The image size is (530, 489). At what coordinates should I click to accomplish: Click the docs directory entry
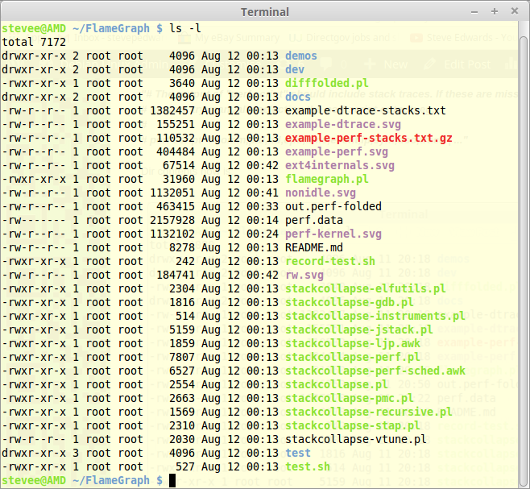pos(298,97)
